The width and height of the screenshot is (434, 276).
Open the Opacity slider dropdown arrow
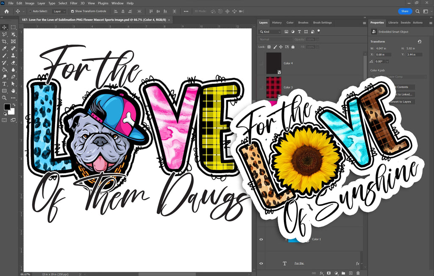[317, 39]
